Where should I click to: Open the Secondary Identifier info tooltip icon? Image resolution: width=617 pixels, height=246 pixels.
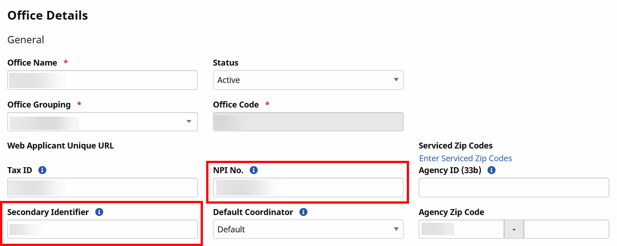(x=99, y=212)
